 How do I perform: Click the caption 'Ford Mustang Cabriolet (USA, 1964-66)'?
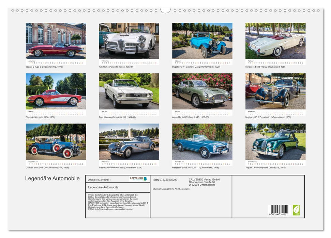coord(117,117)
